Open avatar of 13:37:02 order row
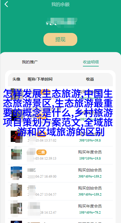Image resolution: width=121 pixels, height=223 pixels. point(16,136)
